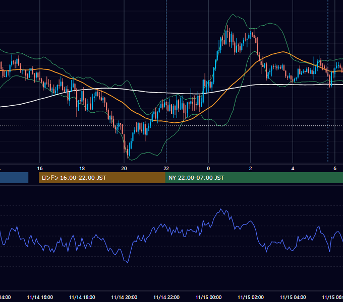
Task: Click the blue session bar before London
Action: (x=14, y=178)
